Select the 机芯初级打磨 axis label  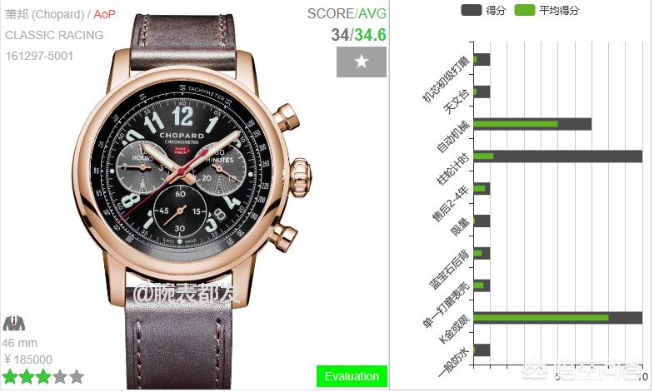[x=446, y=80]
